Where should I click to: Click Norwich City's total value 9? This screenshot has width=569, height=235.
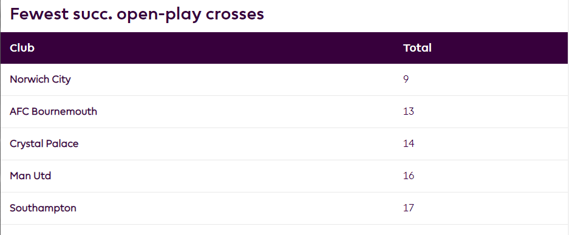pyautogui.click(x=406, y=79)
